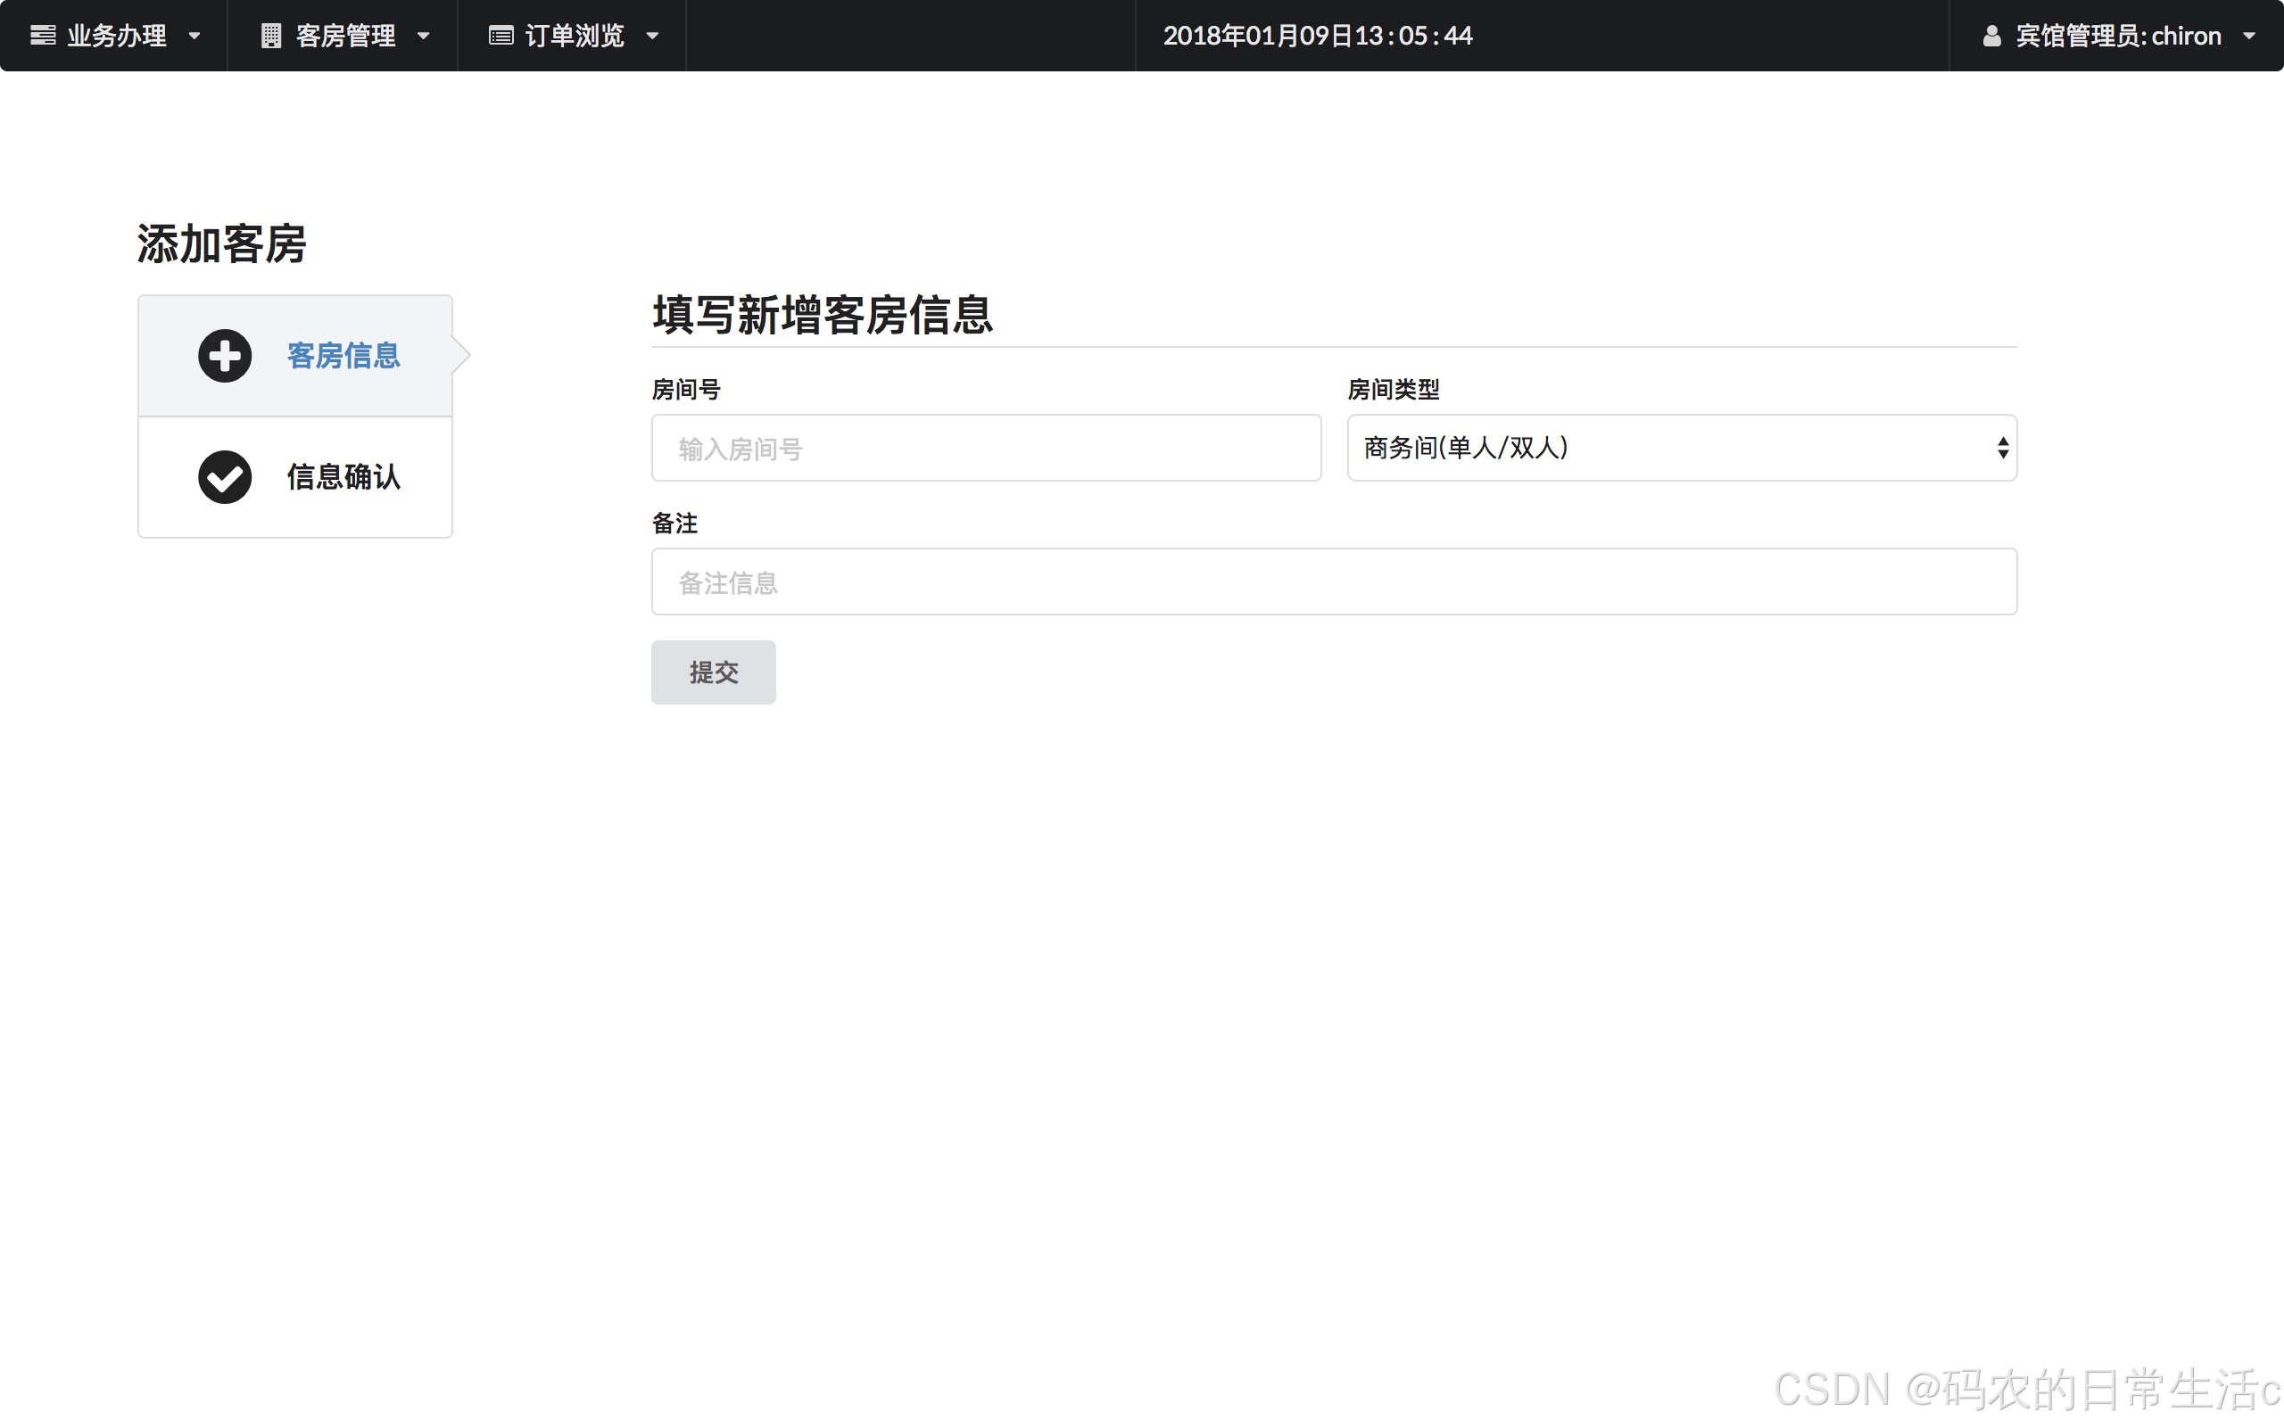
Task: Open the 业务办理 menu
Action: pyautogui.click(x=116, y=36)
